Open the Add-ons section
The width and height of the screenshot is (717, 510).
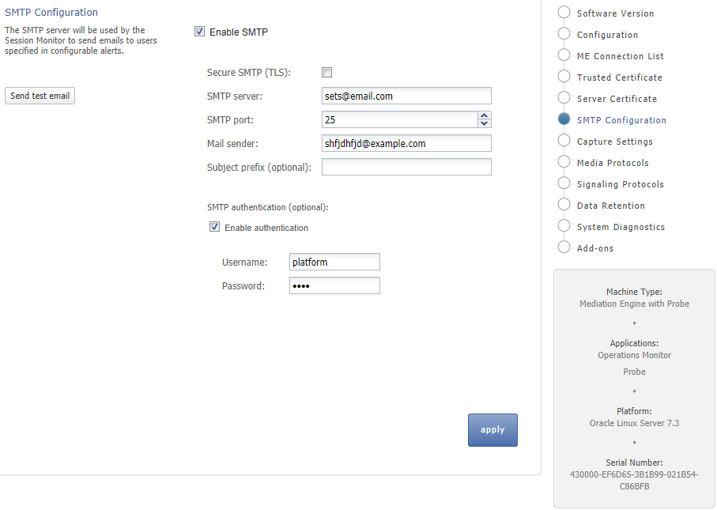pyautogui.click(x=564, y=247)
